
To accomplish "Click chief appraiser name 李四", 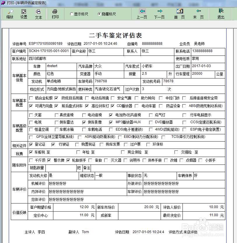I will (41, 232).
